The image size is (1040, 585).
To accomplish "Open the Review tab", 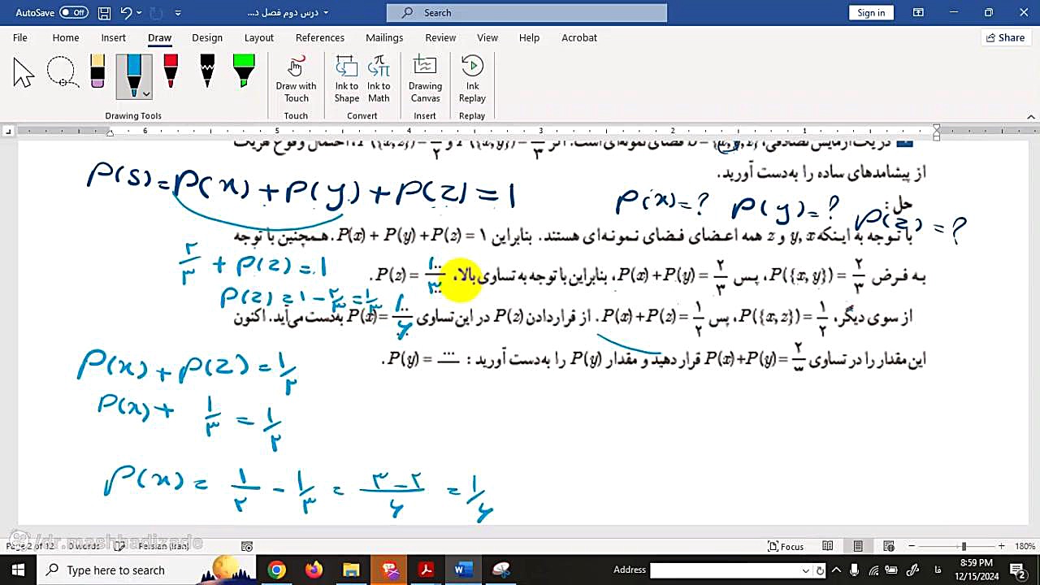I will (x=440, y=37).
